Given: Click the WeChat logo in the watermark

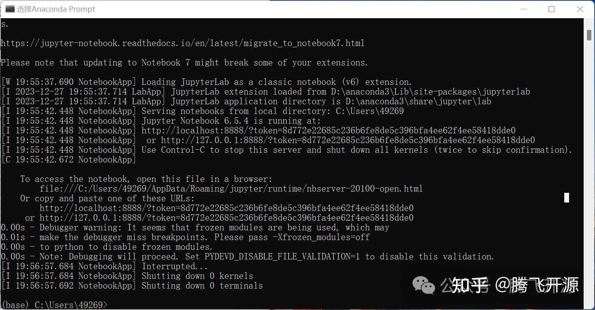Looking at the screenshot, I should 423,286.
